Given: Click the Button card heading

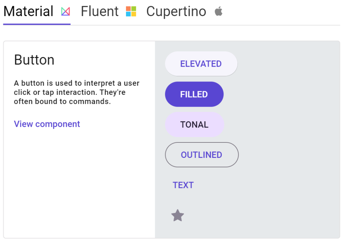Looking at the screenshot, I should pos(34,60).
